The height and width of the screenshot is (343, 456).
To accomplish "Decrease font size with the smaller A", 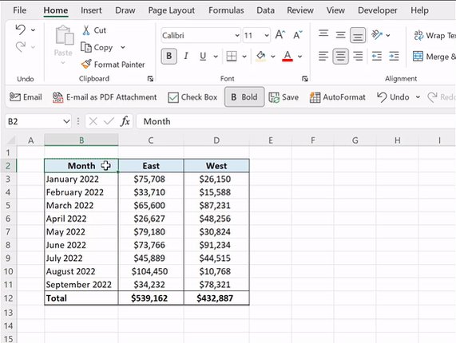I will point(298,35).
